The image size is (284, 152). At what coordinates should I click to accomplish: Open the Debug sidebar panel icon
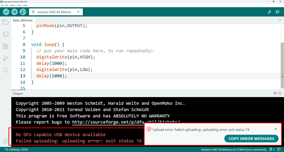(6, 58)
